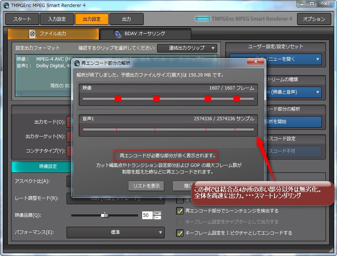Select the 映像設定 tab header

coord(41,166)
